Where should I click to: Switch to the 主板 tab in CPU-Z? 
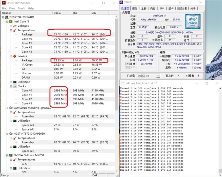[x=143, y=9]
